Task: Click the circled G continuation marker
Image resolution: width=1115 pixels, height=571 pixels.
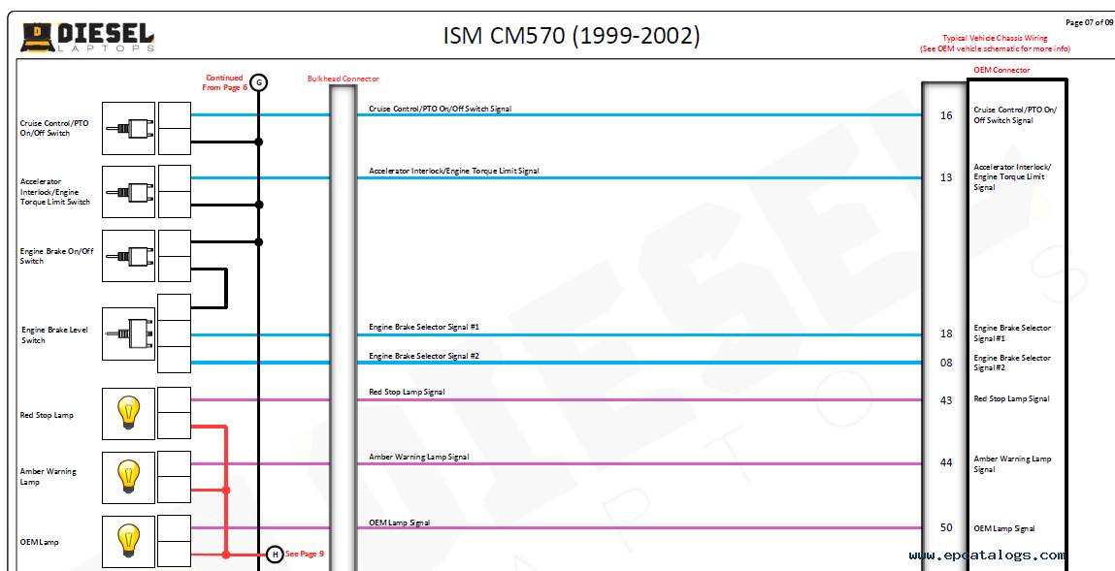Action: coord(259,83)
